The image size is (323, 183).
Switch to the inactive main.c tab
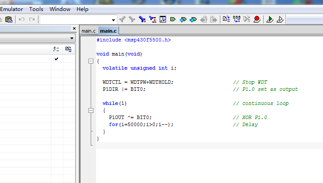88,31
